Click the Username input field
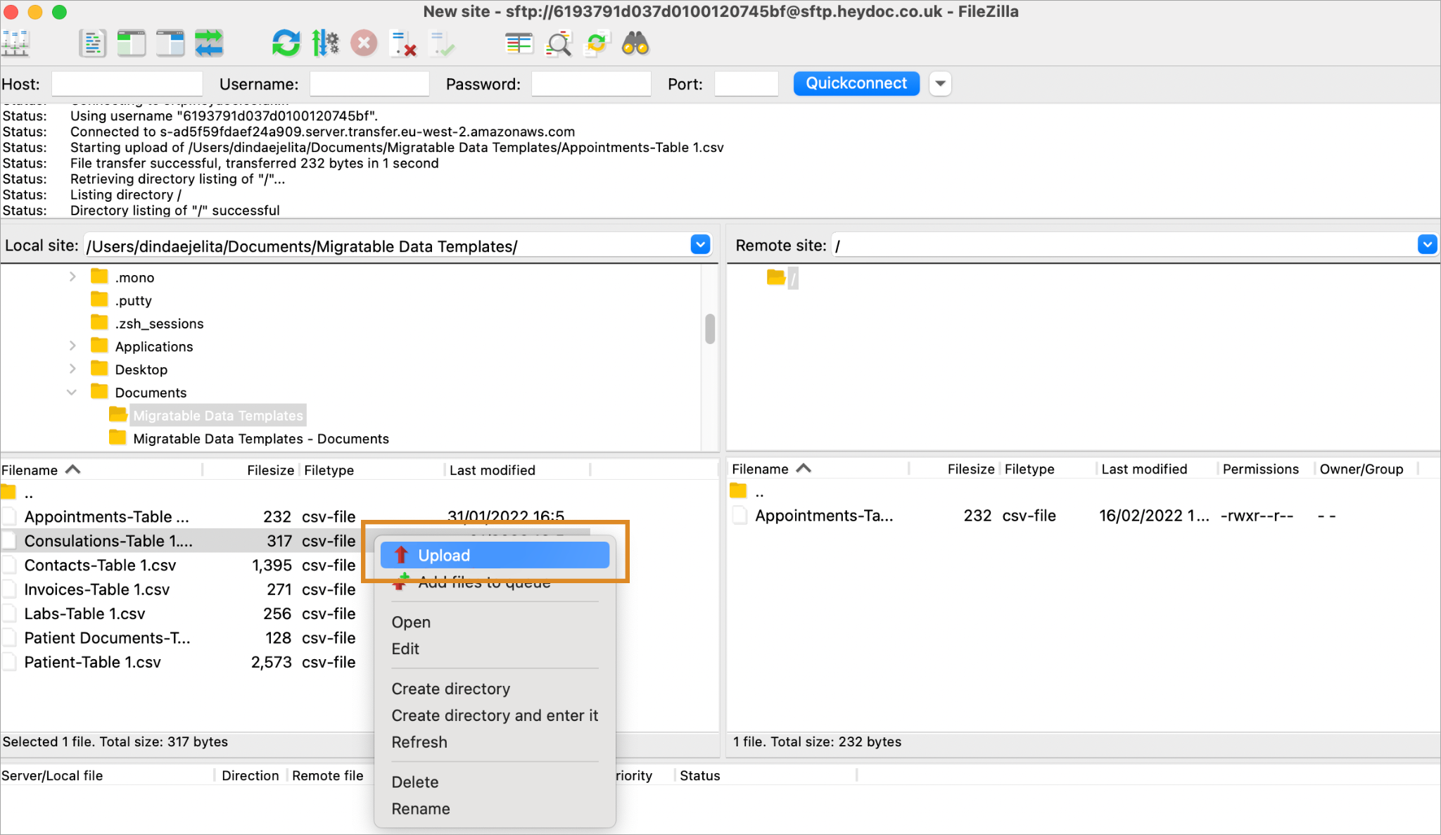 click(369, 84)
